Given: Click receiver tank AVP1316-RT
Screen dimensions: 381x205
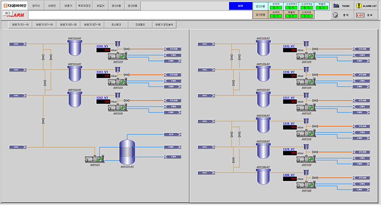Looking at the screenshot, I should (x=263, y=73).
